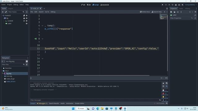Open FileSystem dock split mode icon

[x=27, y=61]
